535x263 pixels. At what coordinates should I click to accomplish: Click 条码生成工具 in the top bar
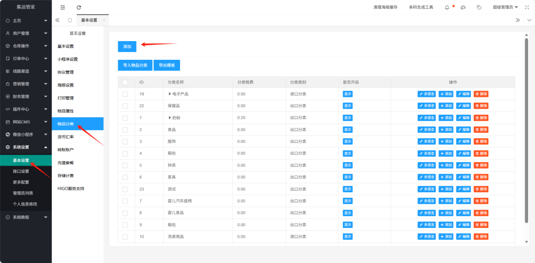click(421, 7)
